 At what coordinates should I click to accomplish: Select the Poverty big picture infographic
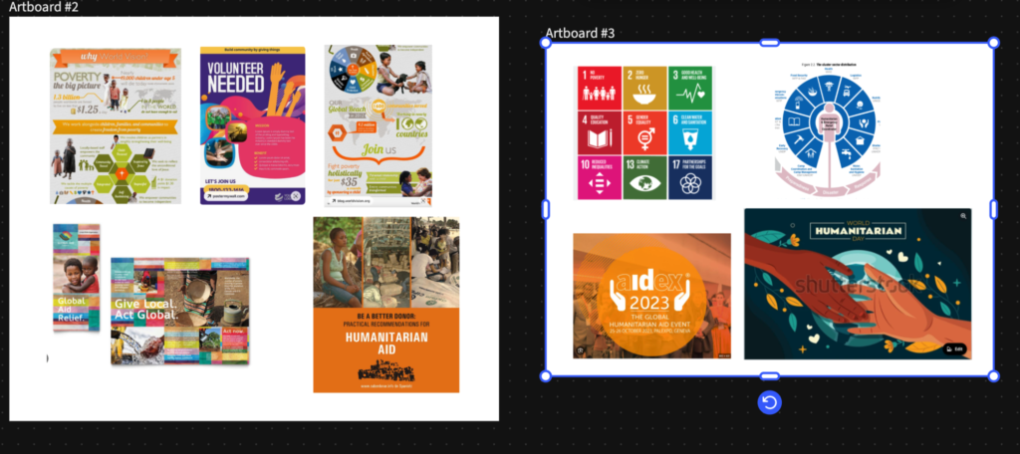116,125
